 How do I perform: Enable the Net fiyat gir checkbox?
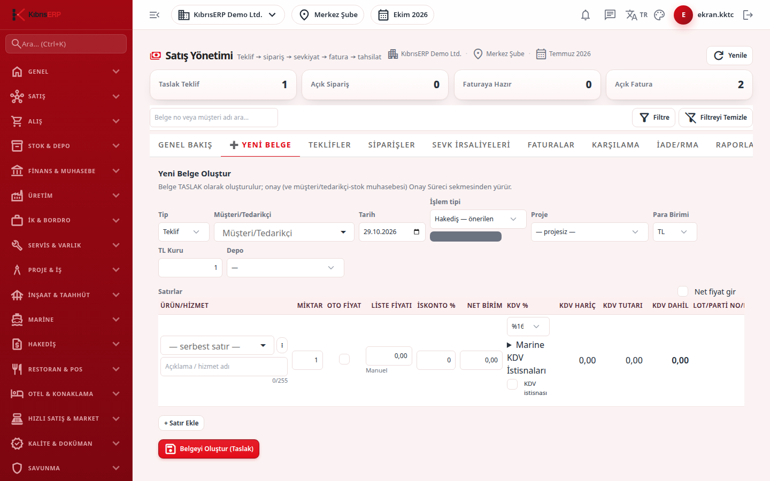coord(683,291)
